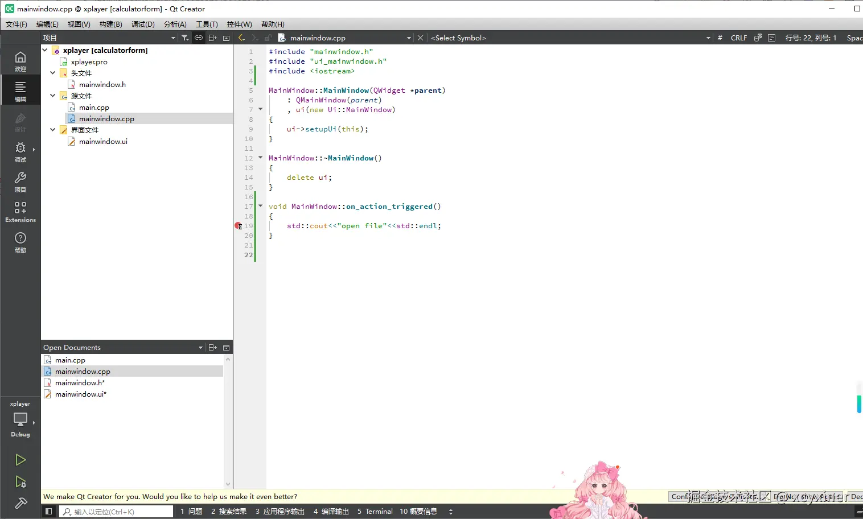
Task: Go forward in editor navigation history
Action: pyautogui.click(x=254, y=38)
